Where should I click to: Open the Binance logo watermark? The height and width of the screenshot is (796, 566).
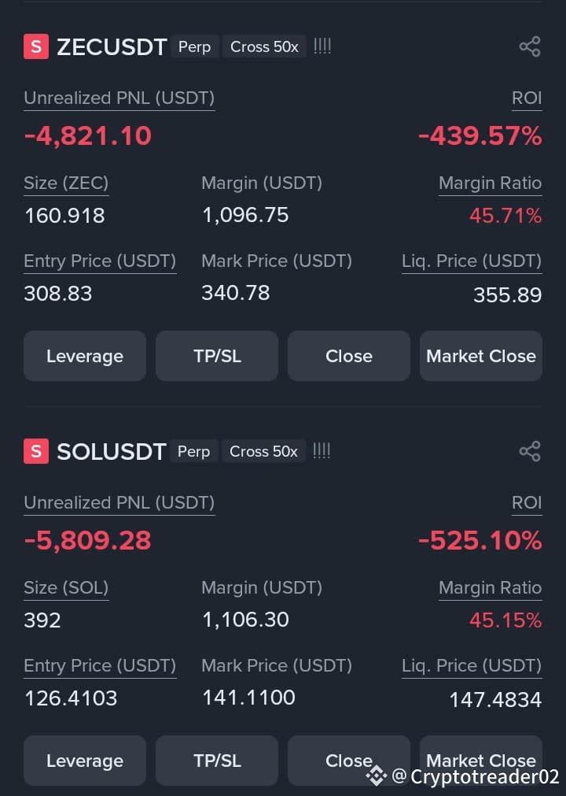(x=376, y=776)
